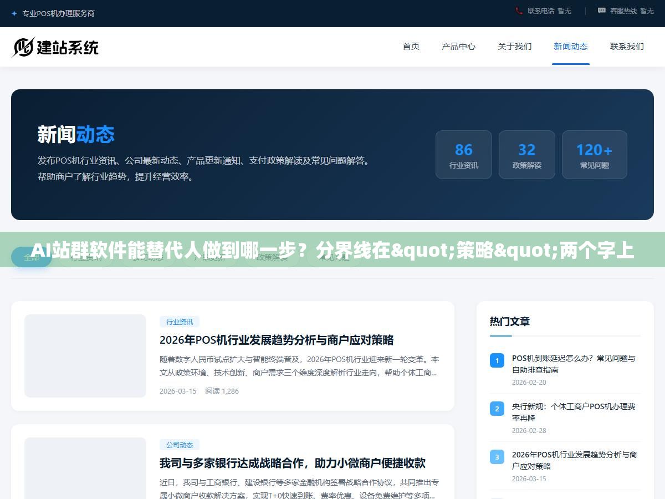Screen dimensions: 665x499
Task: Click the 120+ 常见问题 stat card
Action: click(x=595, y=155)
